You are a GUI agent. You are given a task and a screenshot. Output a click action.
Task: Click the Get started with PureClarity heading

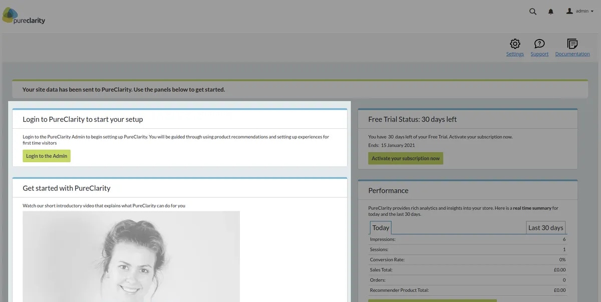pyautogui.click(x=67, y=188)
